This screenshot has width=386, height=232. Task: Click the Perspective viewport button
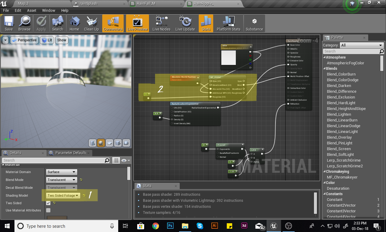[x=24, y=40]
